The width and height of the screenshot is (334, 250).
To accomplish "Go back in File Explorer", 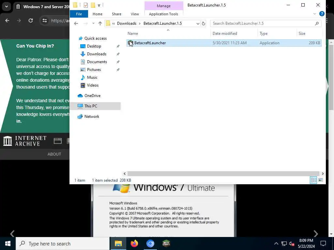I will point(76,23).
